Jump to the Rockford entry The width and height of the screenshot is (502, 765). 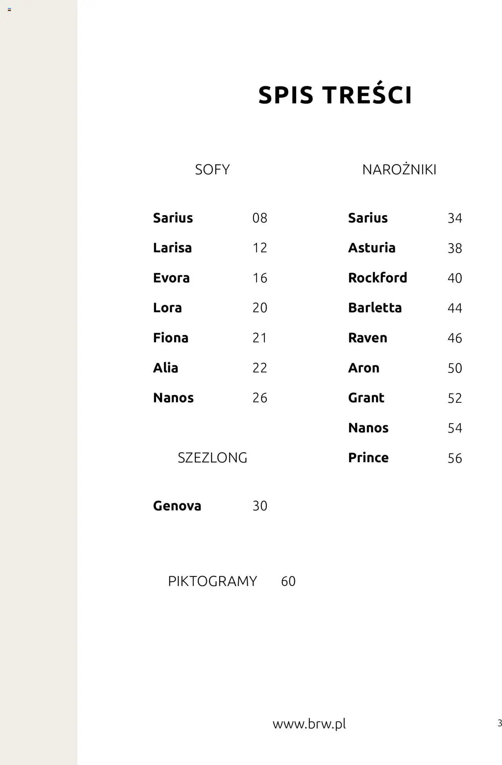[x=405, y=278]
